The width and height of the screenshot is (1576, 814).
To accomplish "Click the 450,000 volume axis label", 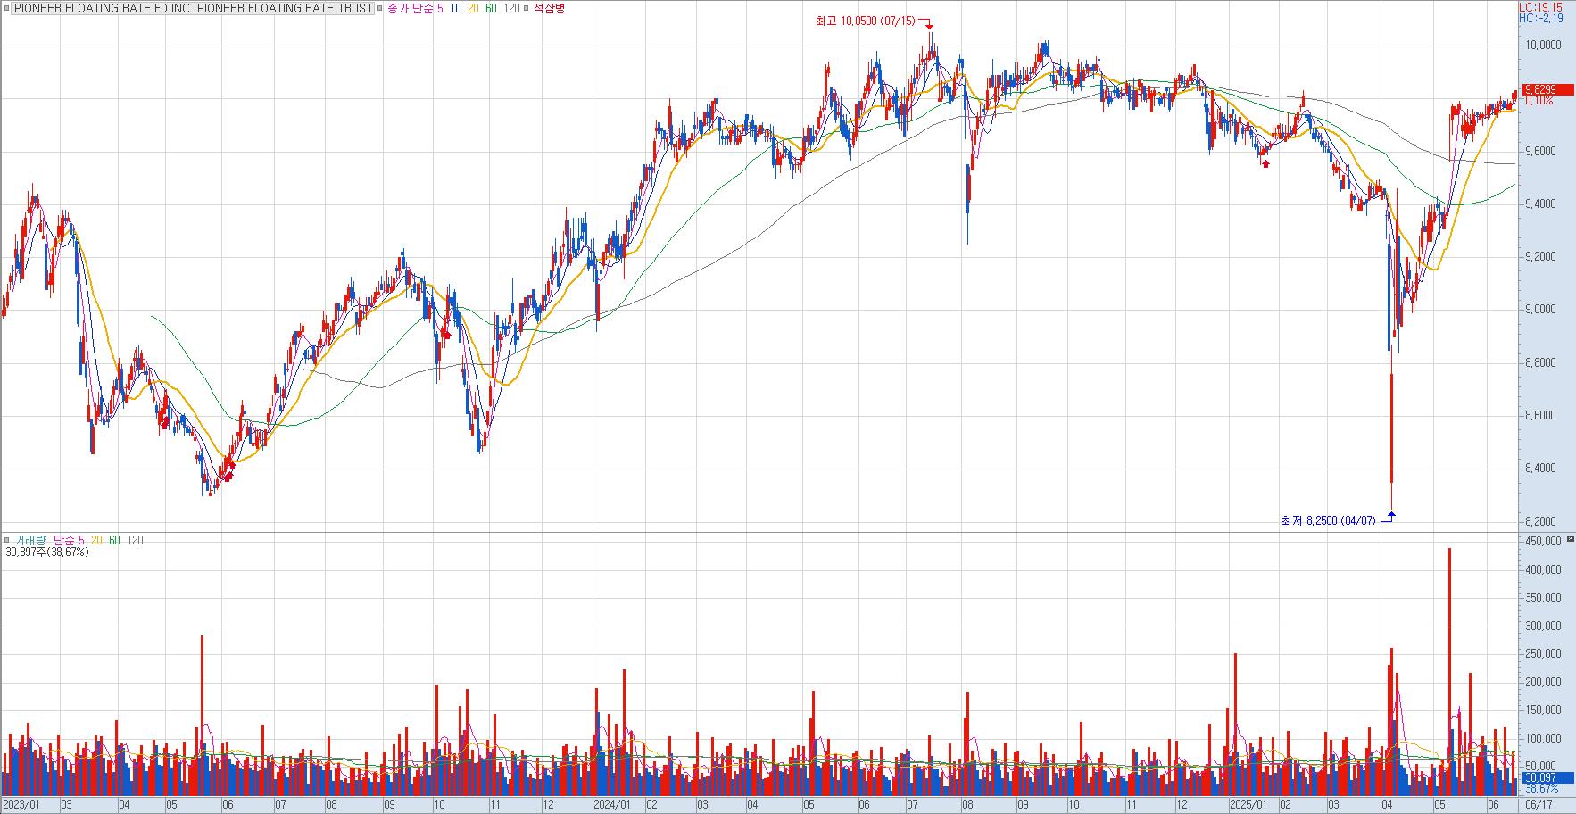I will pyautogui.click(x=1542, y=542).
